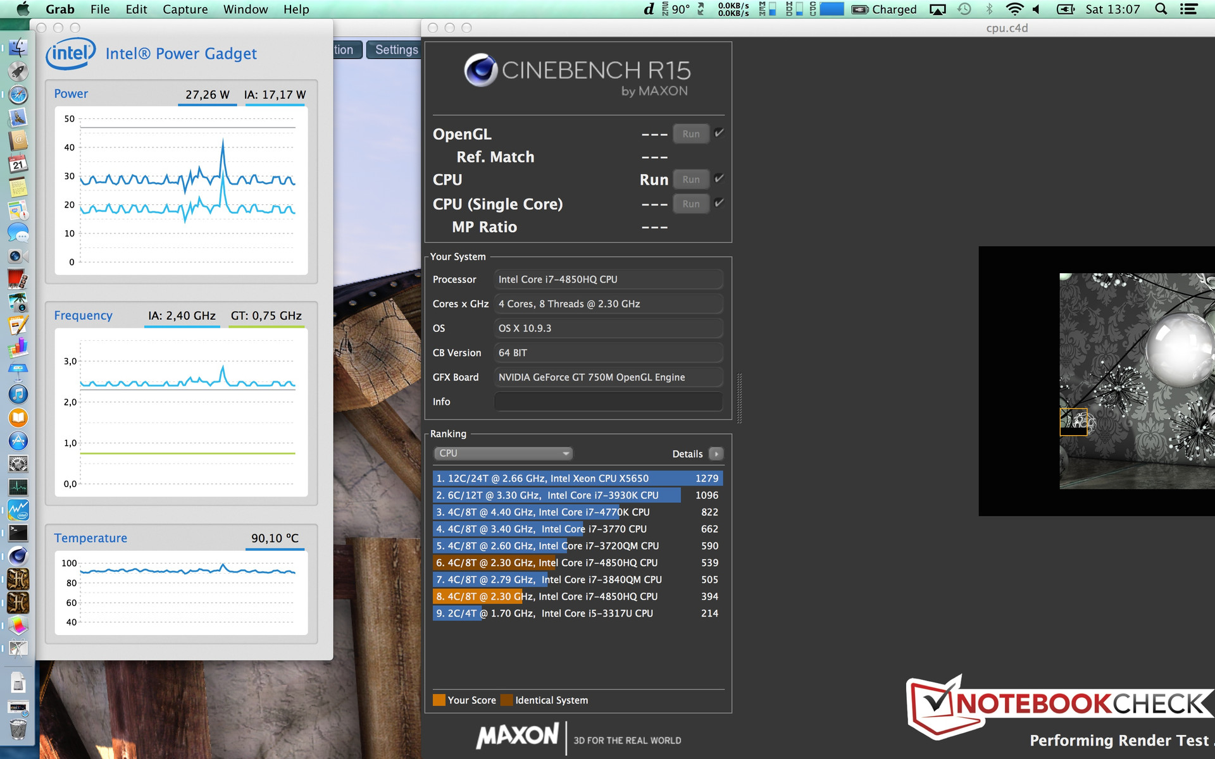Screen dimensions: 1215x759
Task: Toggle the CPU (Single Core) checkmark
Action: point(719,203)
